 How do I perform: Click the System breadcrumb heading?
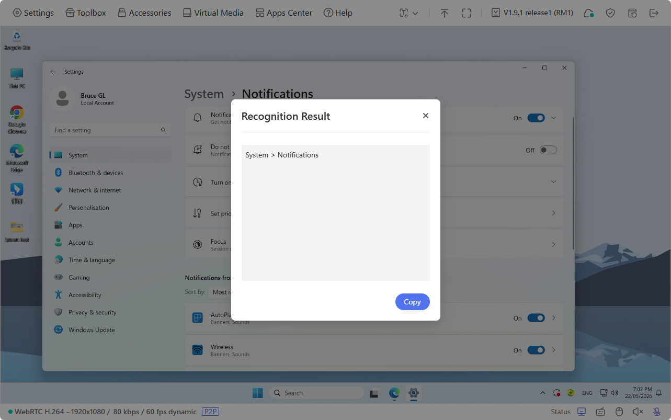[204, 94]
